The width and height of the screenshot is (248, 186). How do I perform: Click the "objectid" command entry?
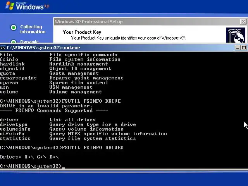12,69
